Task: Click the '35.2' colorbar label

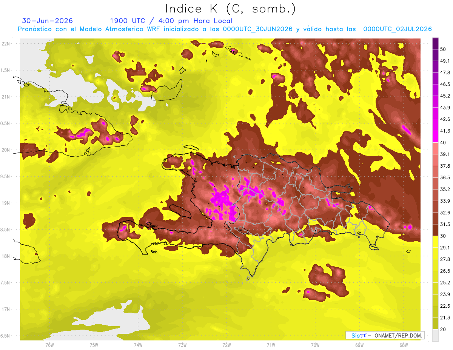Action: [445, 189]
